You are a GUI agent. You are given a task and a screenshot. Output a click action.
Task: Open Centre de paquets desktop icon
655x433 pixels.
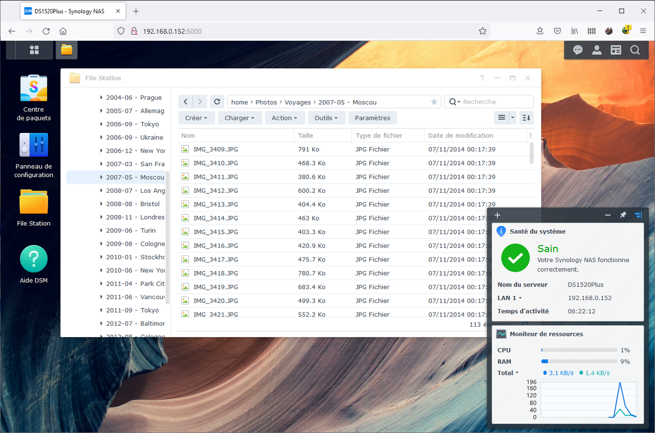click(x=34, y=98)
